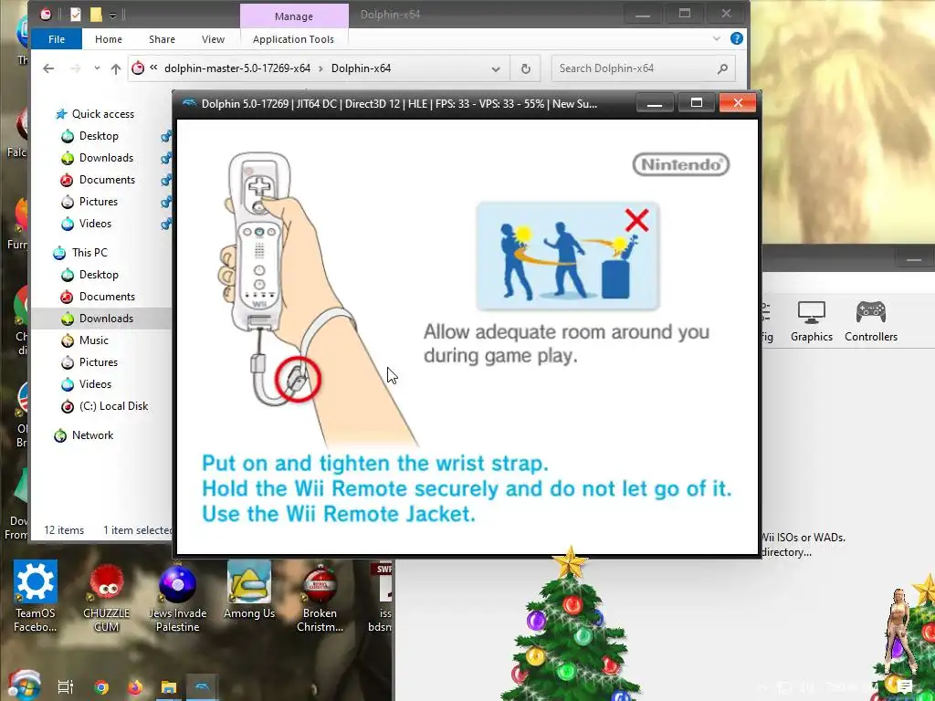
Task: Select the Dolphin emulator taskbar button
Action: coord(202,687)
